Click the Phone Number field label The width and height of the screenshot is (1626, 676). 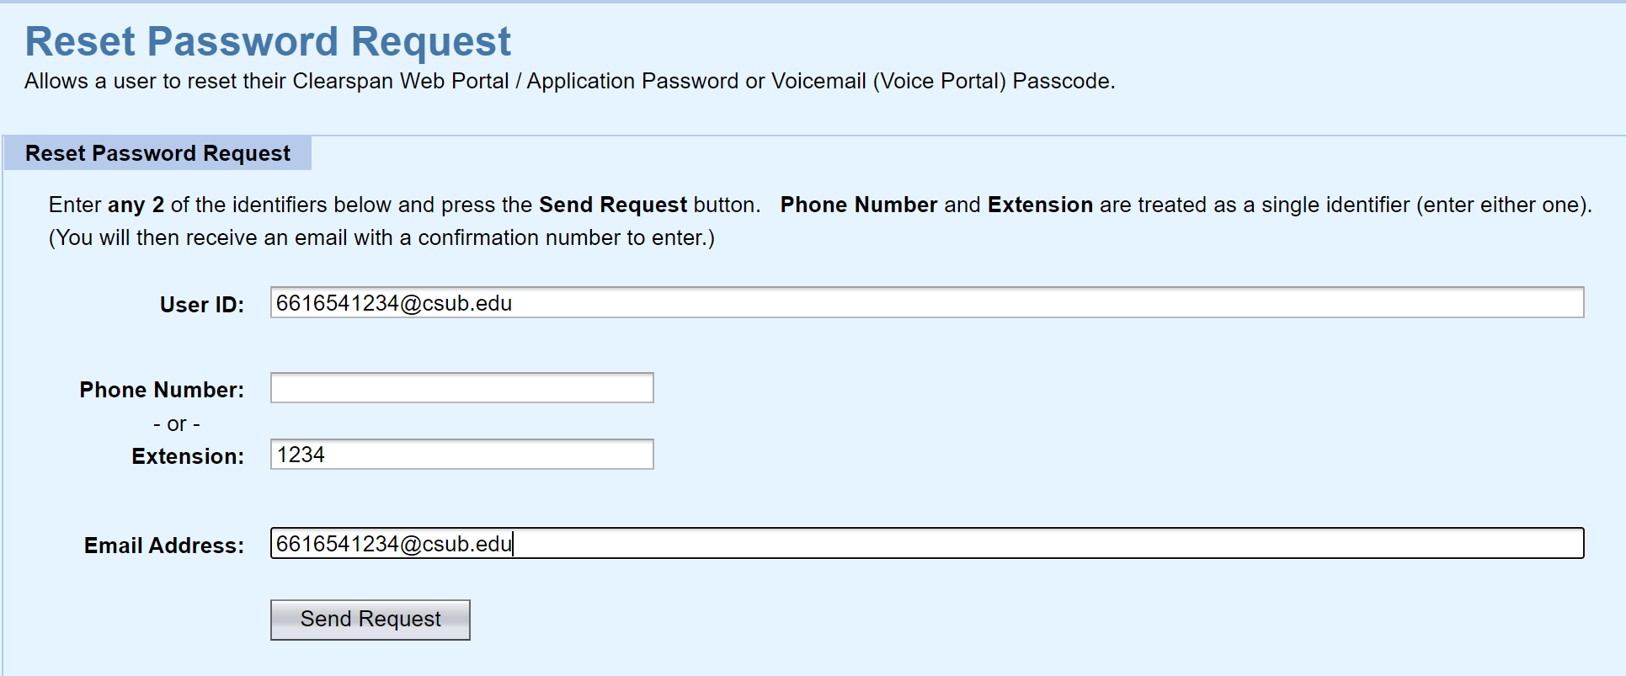[162, 390]
